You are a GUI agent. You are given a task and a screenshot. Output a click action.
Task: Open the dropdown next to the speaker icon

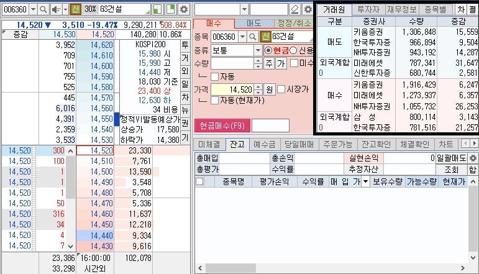click(65, 9)
